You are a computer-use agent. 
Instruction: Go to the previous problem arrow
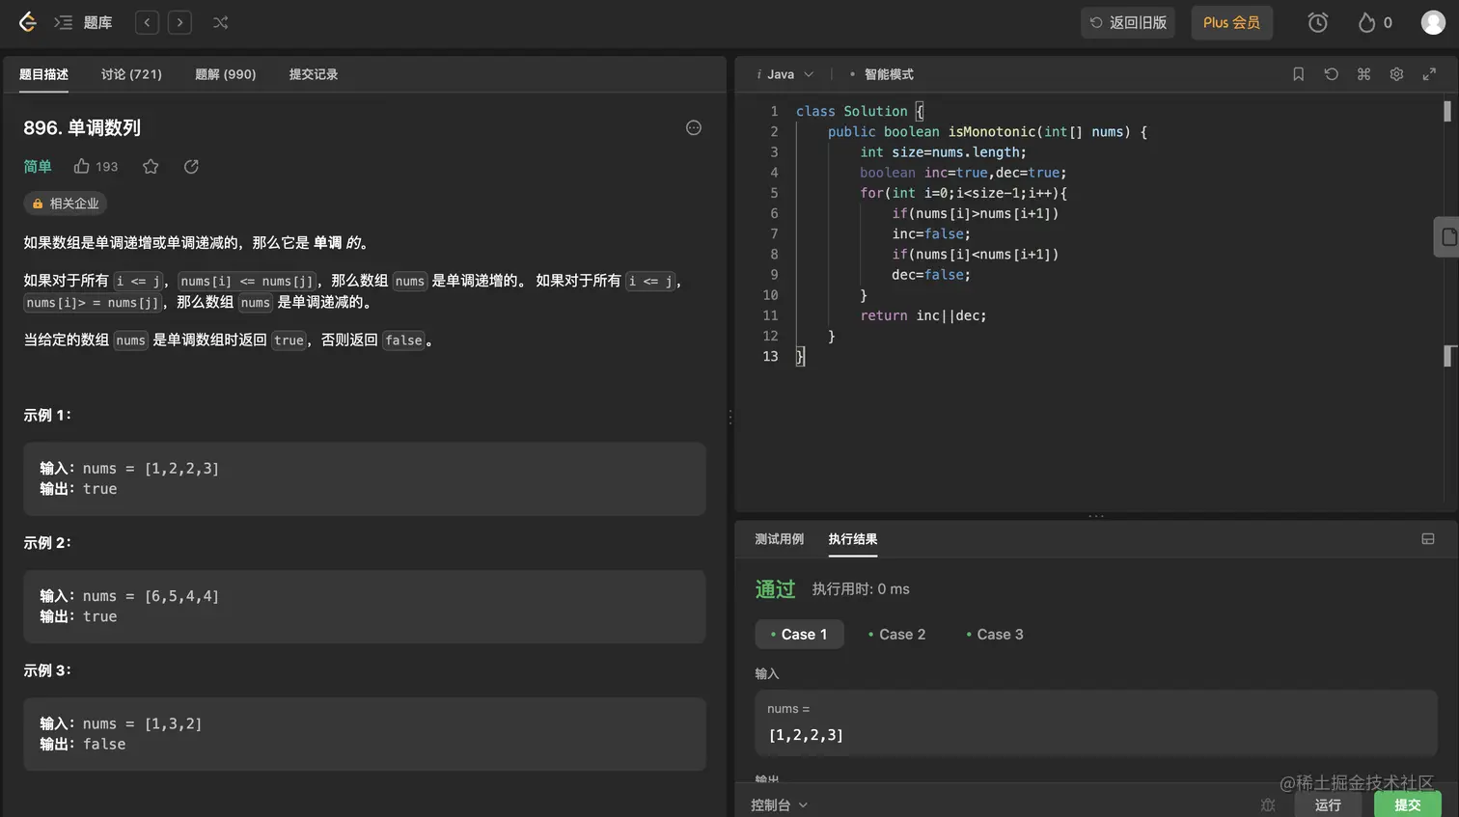point(147,22)
